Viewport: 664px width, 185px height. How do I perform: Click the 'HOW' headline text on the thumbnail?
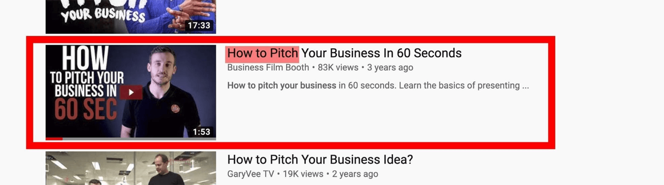85,58
